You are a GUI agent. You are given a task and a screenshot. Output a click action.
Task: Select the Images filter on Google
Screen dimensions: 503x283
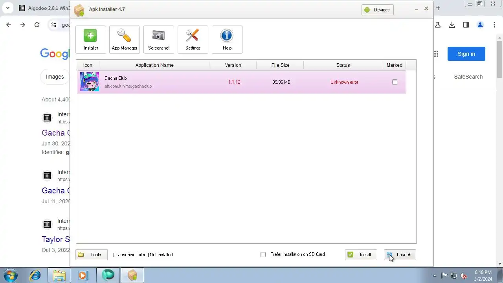[x=55, y=77]
